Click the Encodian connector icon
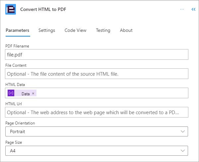Viewport: 199px width, 162px height. coord(11,9)
